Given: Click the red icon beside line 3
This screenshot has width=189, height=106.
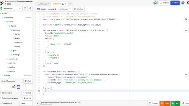Looking at the screenshot, I should 186,19.
